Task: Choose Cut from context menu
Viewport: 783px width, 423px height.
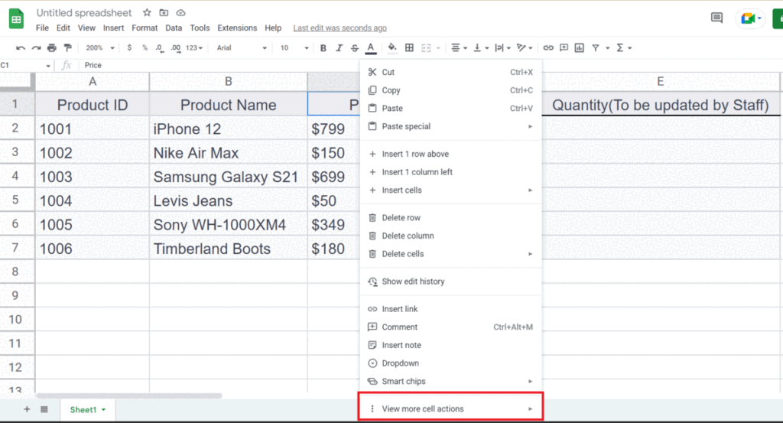Action: (x=450, y=72)
